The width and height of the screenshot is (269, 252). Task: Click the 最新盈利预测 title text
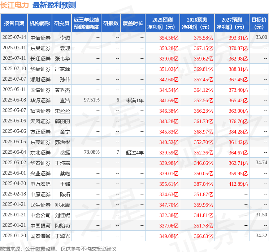54,5
